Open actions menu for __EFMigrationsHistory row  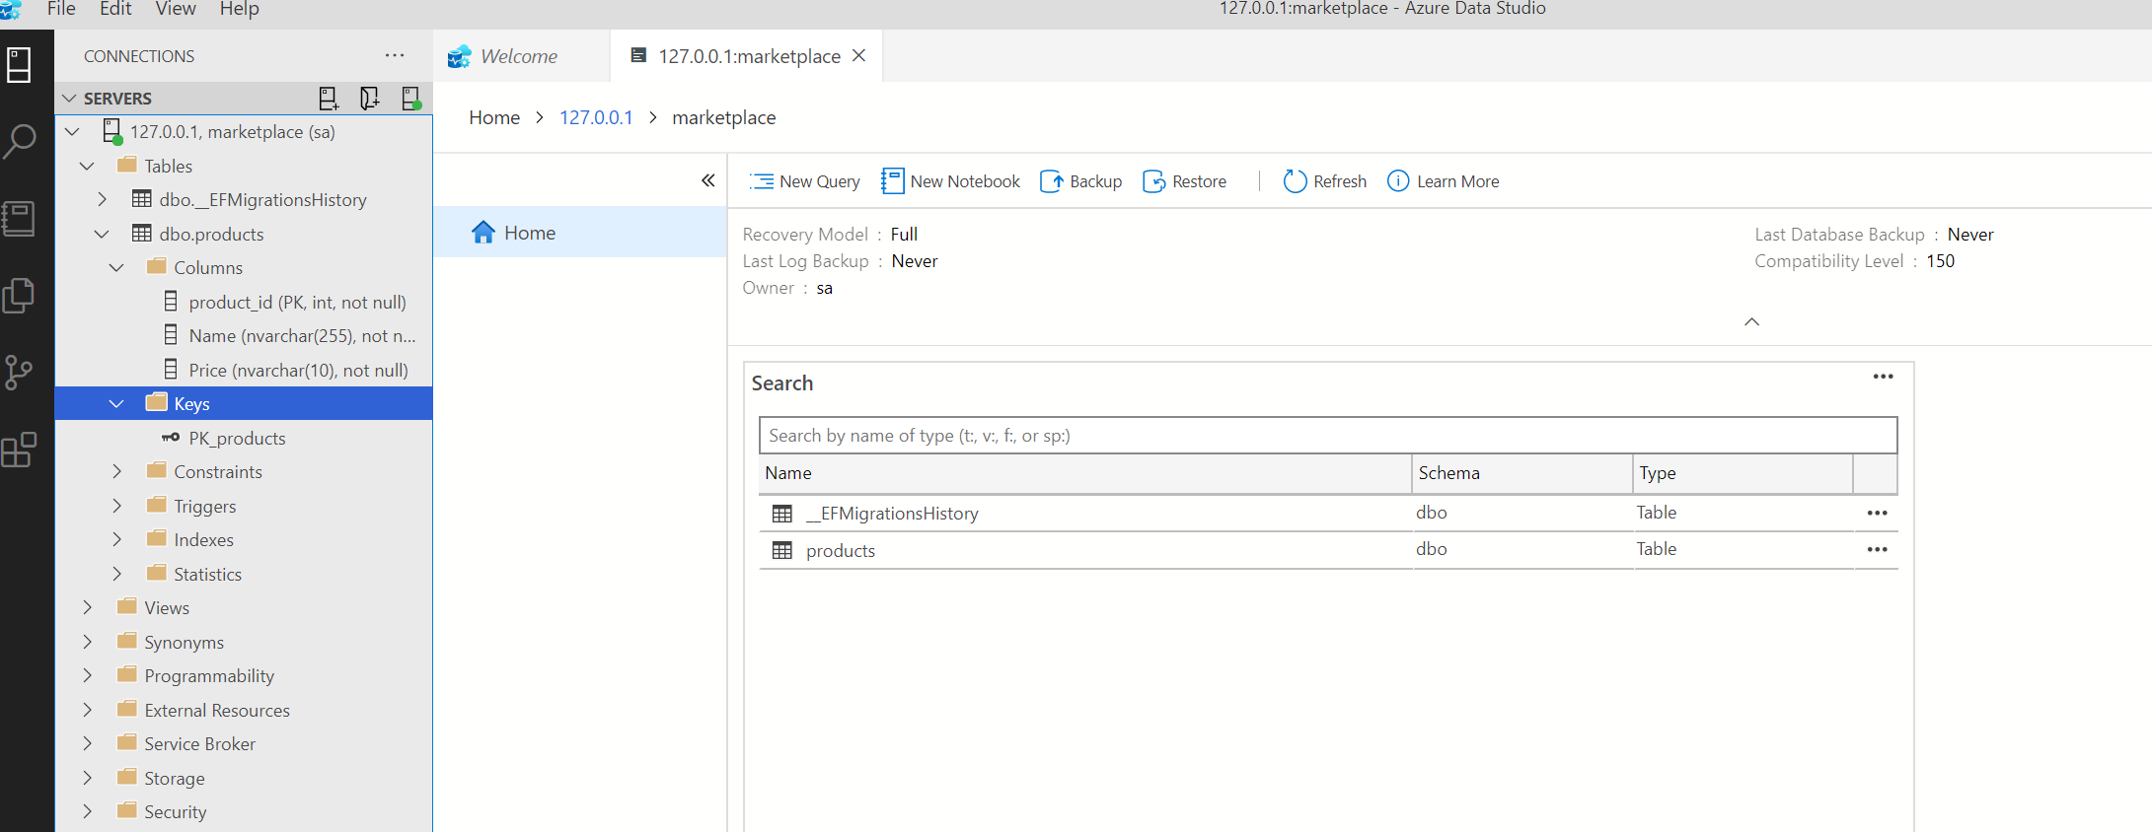pyautogui.click(x=1877, y=513)
